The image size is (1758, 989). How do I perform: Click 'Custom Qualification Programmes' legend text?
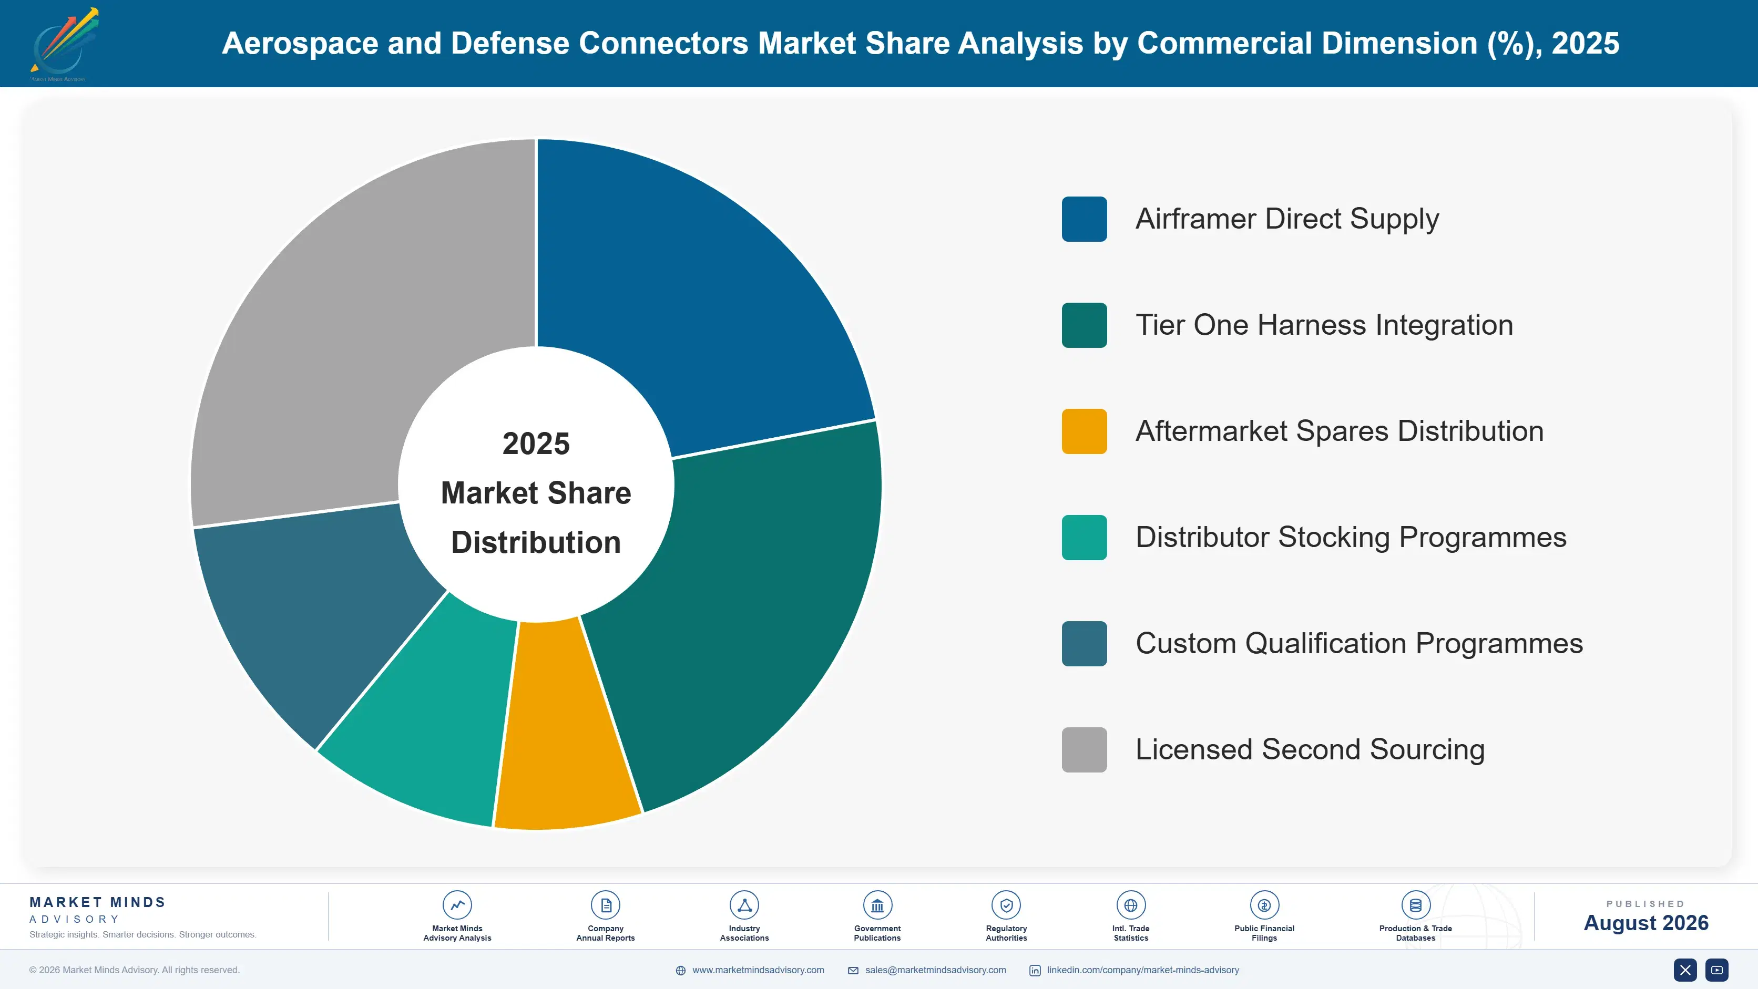[1359, 643]
